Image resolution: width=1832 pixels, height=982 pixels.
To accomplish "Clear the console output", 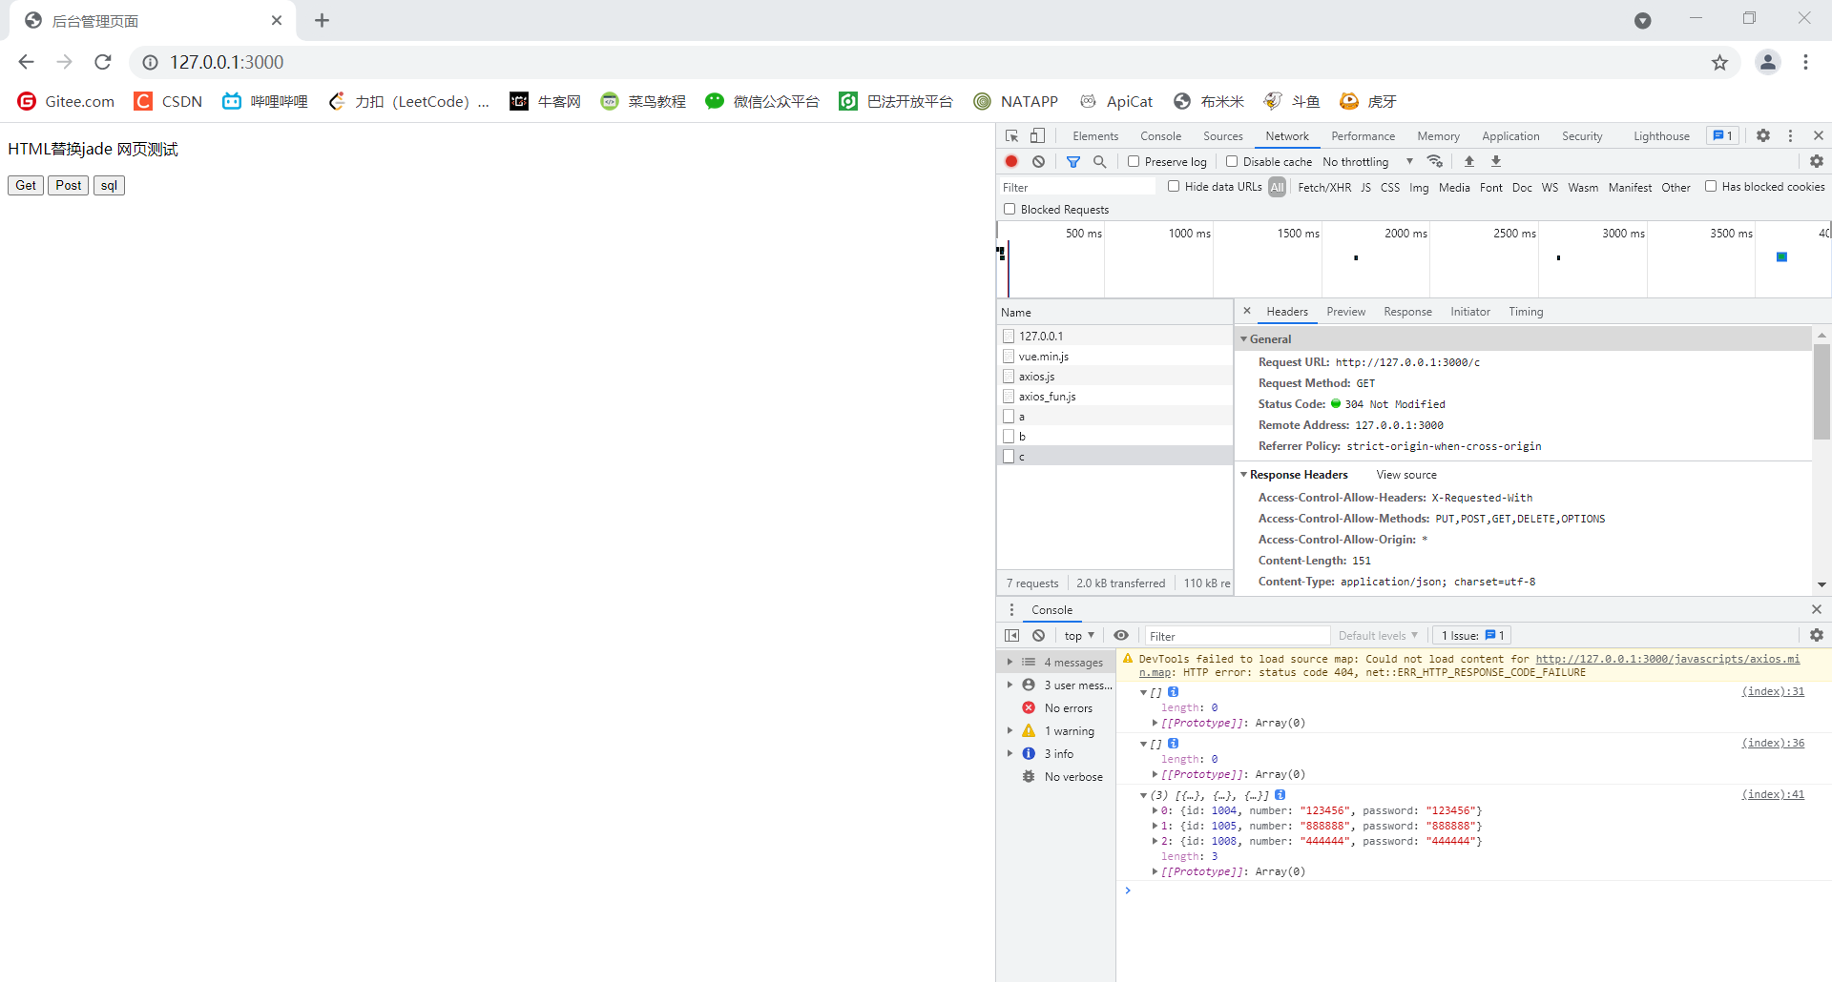I will point(1039,636).
